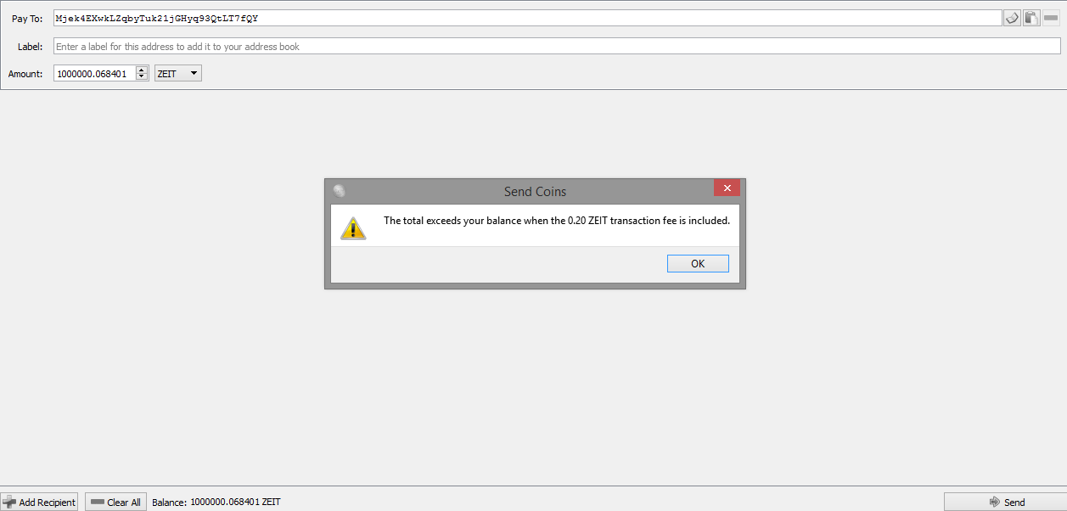Paste address from clipboard icon
Screen dimensions: 1067x511
coord(1031,18)
